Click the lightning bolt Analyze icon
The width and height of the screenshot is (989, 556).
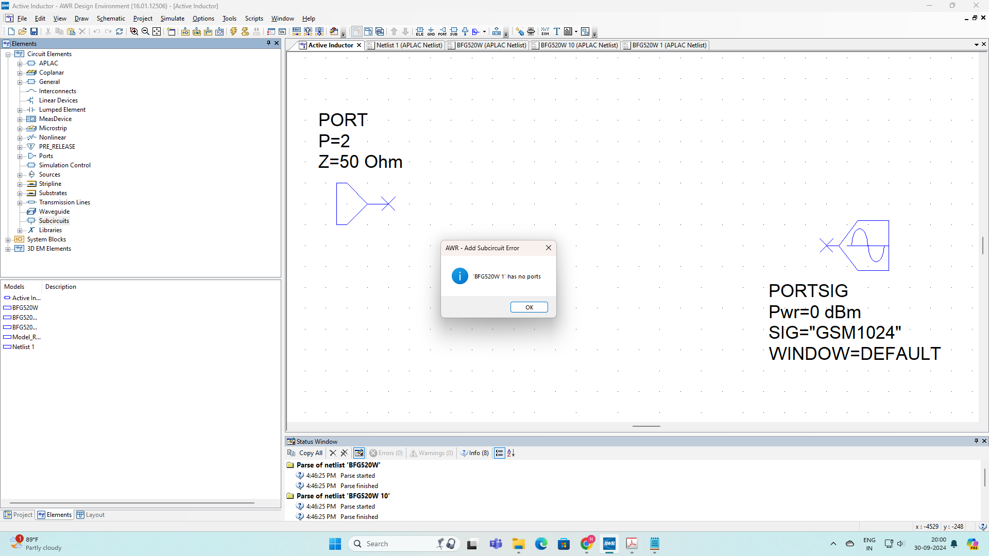233,31
